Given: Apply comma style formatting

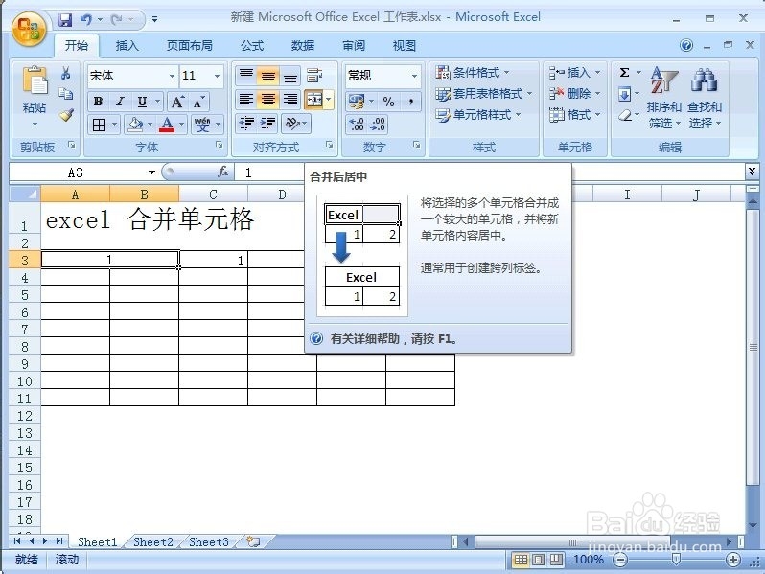Looking at the screenshot, I should (411, 102).
